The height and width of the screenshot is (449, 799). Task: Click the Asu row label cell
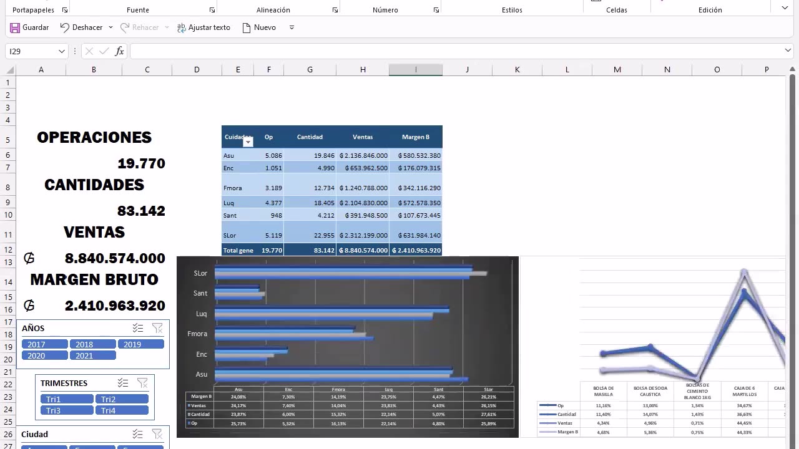click(238, 155)
